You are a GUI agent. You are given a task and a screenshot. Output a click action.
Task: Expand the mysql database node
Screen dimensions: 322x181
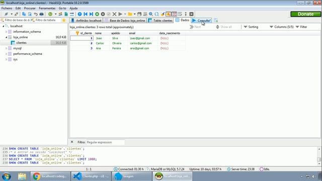click(7, 48)
